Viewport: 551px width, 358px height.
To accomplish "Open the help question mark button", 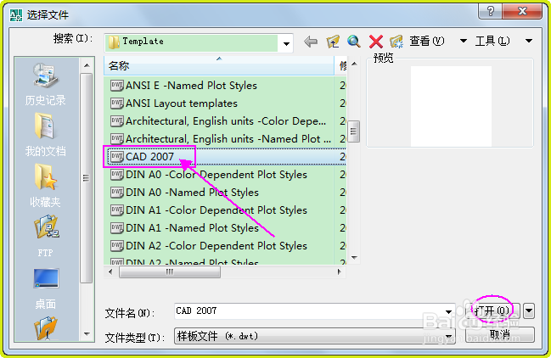I will coord(491,11).
